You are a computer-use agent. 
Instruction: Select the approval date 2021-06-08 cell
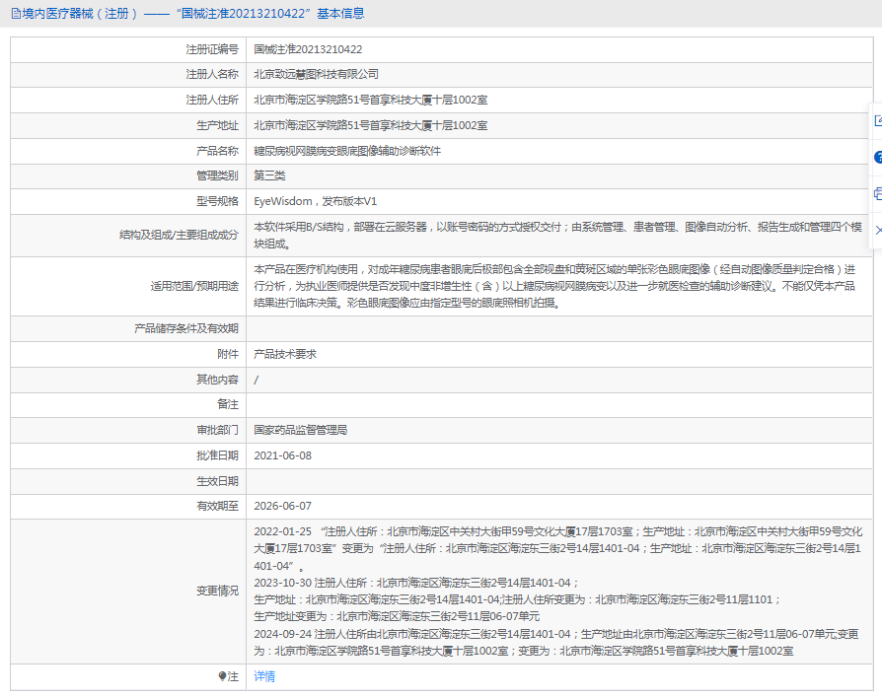(283, 455)
